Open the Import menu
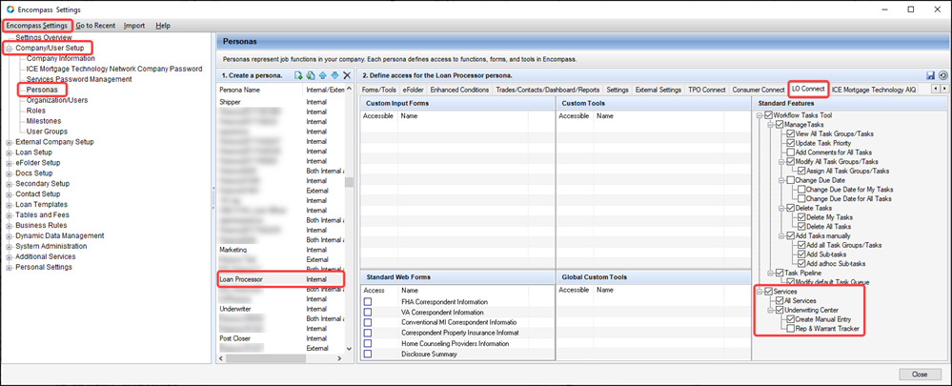Image resolution: width=952 pixels, height=386 pixels. (134, 25)
